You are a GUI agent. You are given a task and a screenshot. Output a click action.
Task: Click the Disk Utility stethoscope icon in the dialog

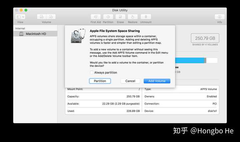[x=78, y=36]
